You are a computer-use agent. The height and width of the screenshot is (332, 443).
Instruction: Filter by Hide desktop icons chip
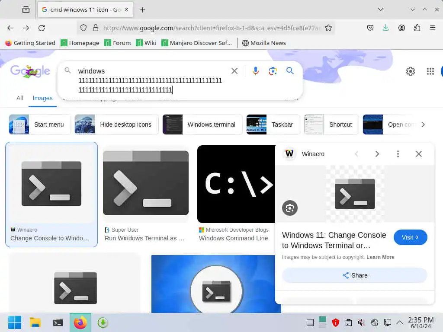(116, 124)
